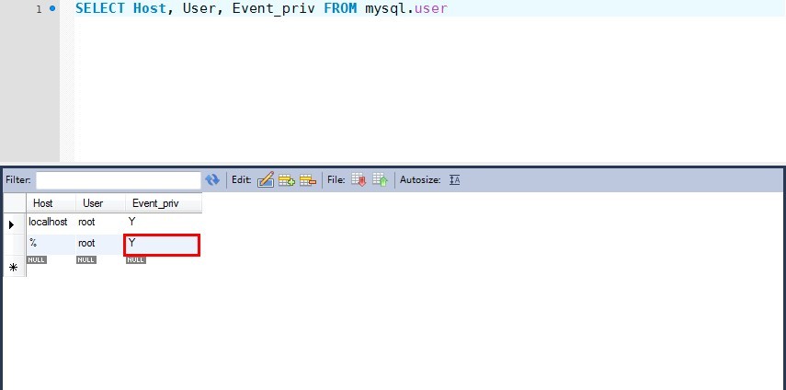Screen dimensions: 786x390
Task: Click the Event_priv column header
Action: click(x=164, y=203)
